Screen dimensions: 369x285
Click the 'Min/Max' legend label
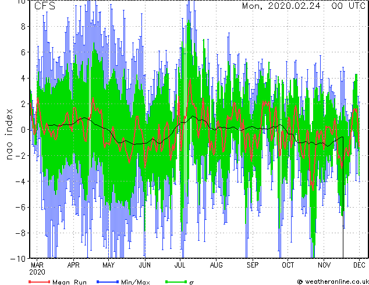coord(135,282)
